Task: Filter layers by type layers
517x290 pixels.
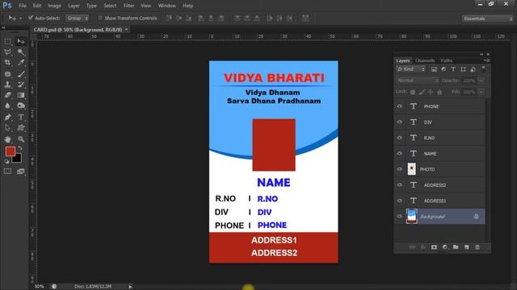Action: pyautogui.click(x=453, y=69)
